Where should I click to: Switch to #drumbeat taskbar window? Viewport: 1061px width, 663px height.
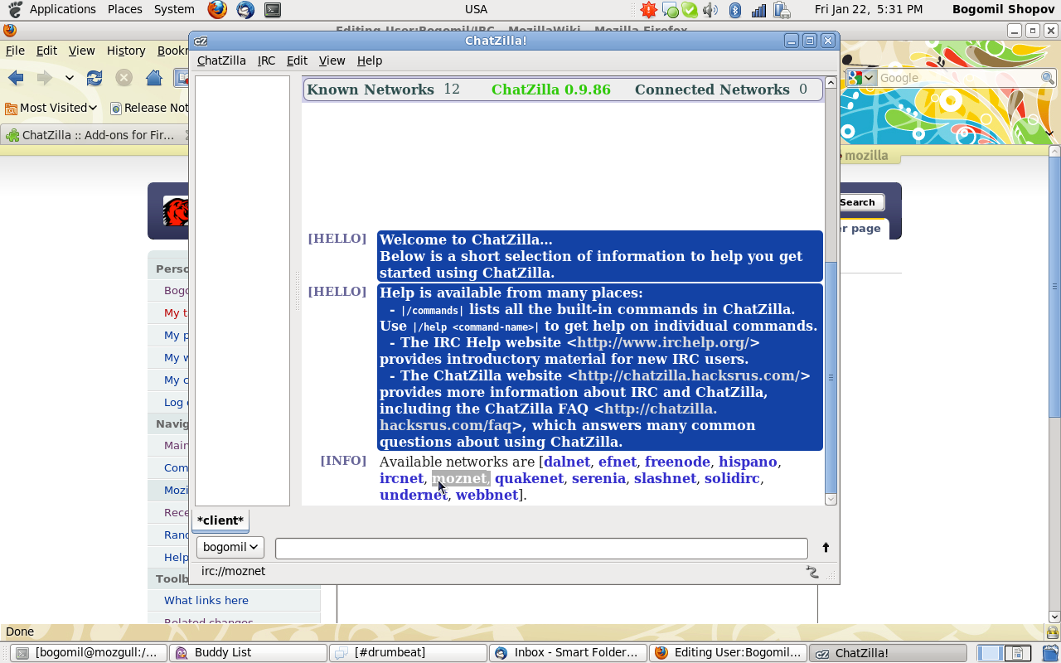[x=408, y=653]
